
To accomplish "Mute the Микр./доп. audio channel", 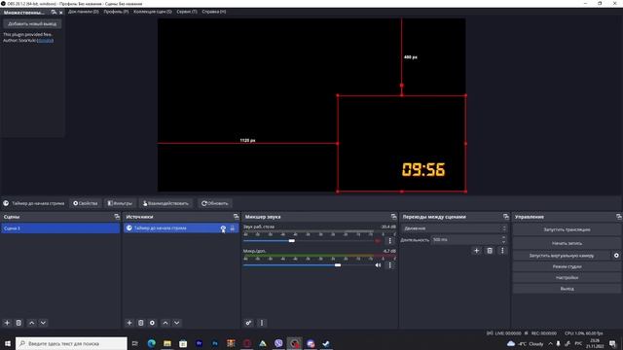I will click(x=378, y=265).
